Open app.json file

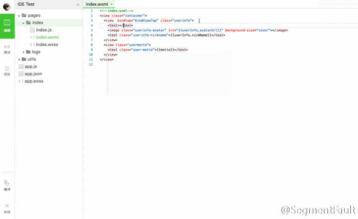click(33, 74)
